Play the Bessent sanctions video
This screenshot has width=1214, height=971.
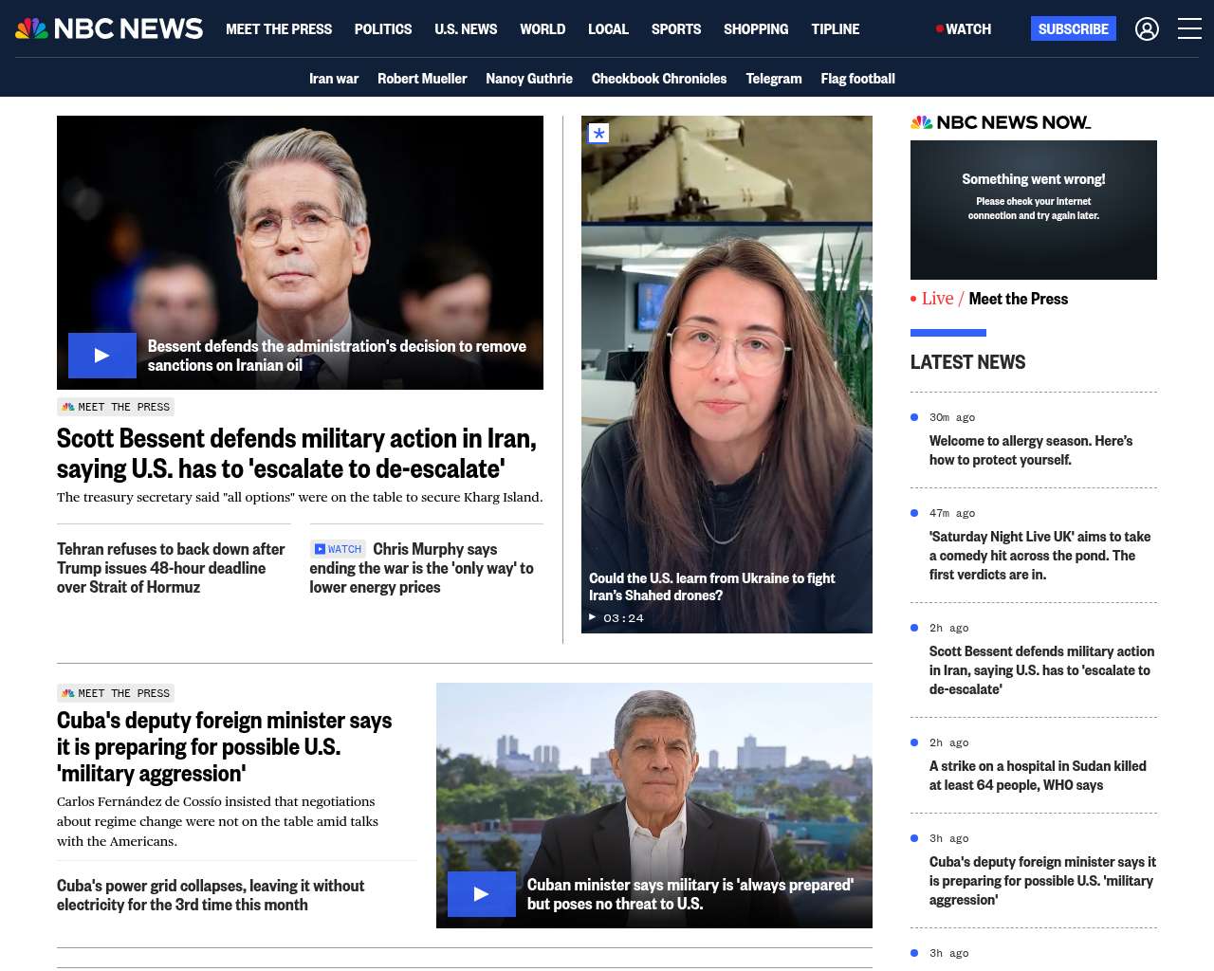coord(102,356)
